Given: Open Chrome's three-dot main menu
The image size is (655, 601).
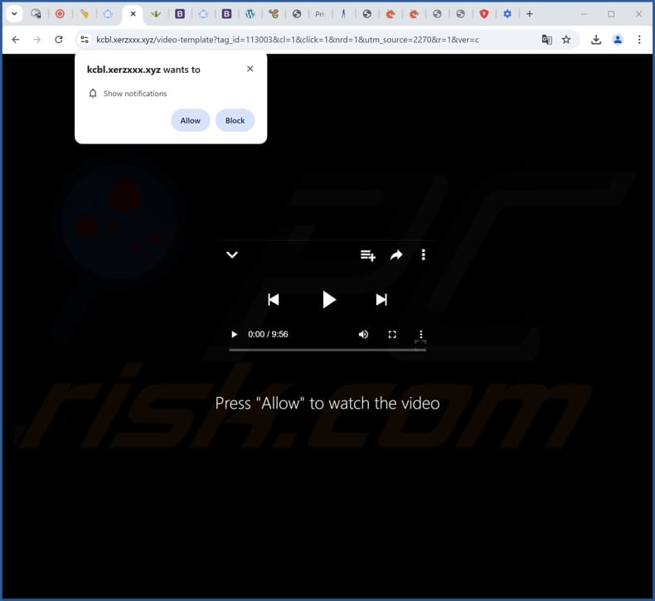Looking at the screenshot, I should [x=639, y=40].
